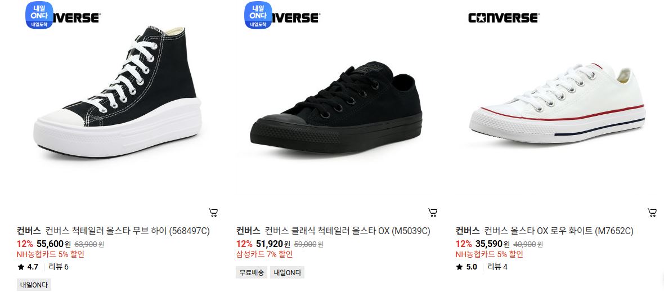Open product title ending M5039C
The height and width of the screenshot is (292, 664).
(x=347, y=231)
